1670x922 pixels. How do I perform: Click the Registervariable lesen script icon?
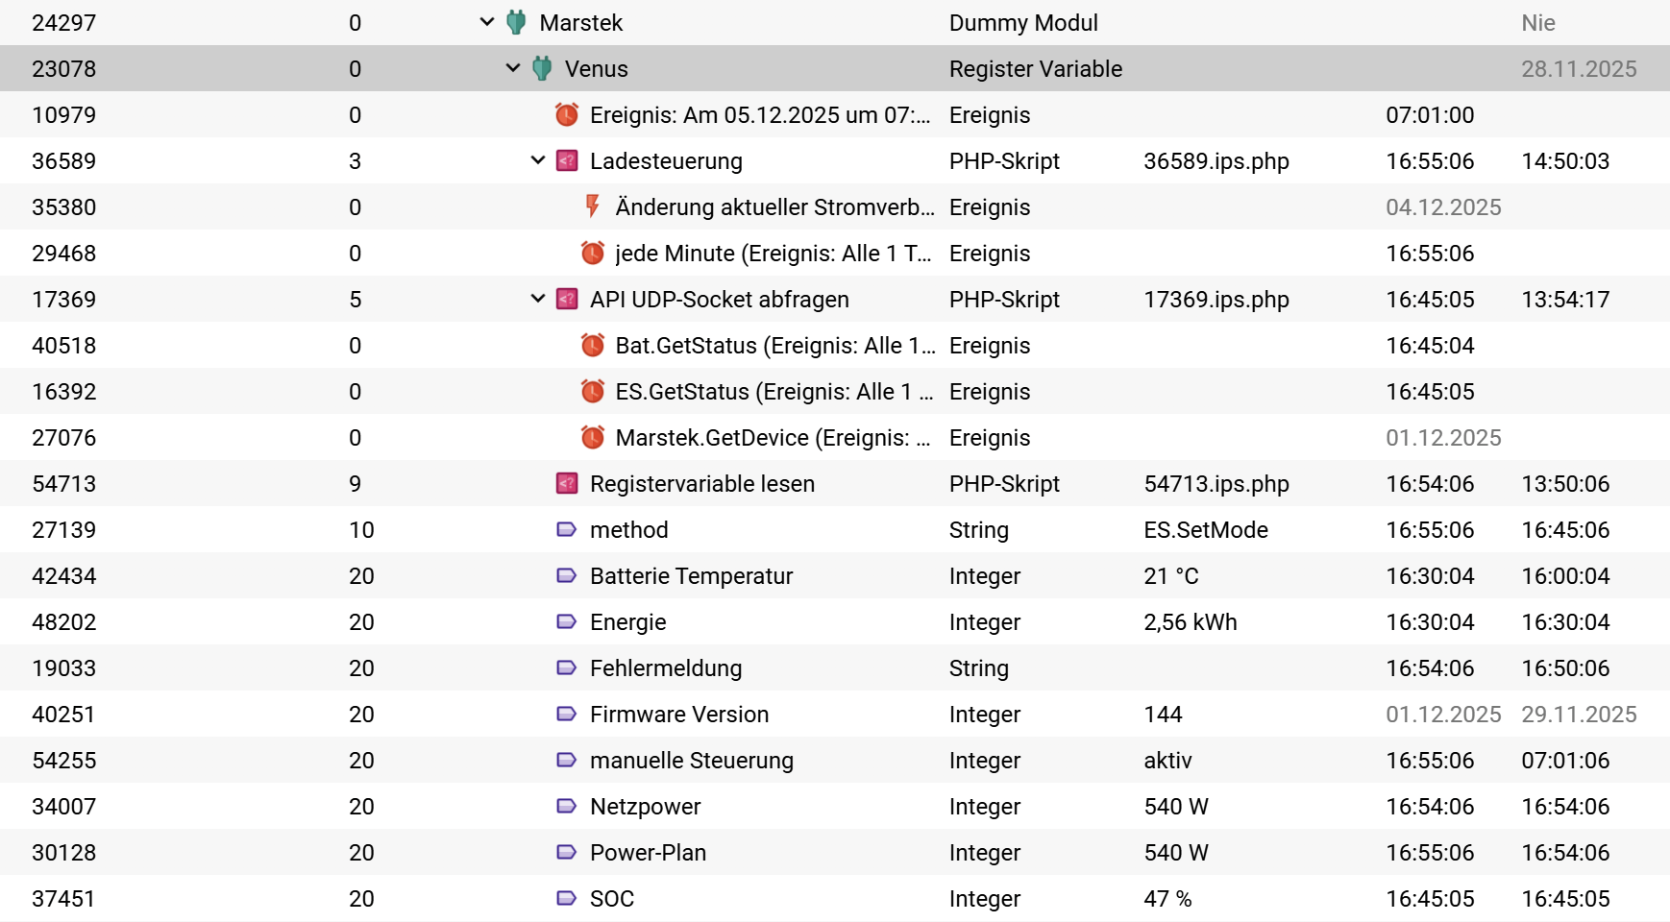click(x=567, y=483)
